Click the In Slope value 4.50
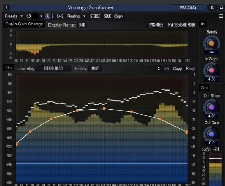Image resolution: width=225 pixels, height=186 pixels. tap(212, 79)
